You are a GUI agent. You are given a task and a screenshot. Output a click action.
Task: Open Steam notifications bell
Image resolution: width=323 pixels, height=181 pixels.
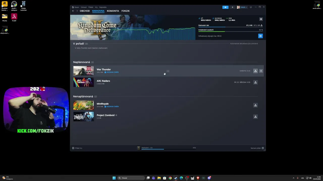coord(232,7)
